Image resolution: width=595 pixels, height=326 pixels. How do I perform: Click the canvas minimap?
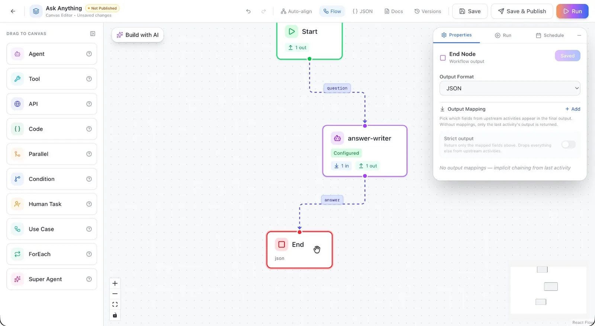coord(549,290)
